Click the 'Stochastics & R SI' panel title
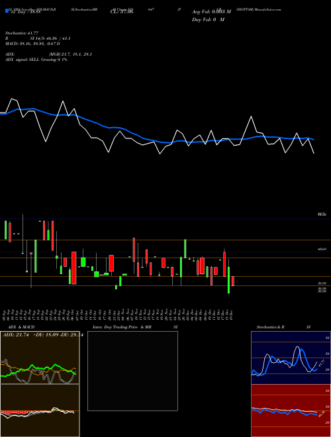This screenshot has width=331, height=437. click(x=283, y=327)
